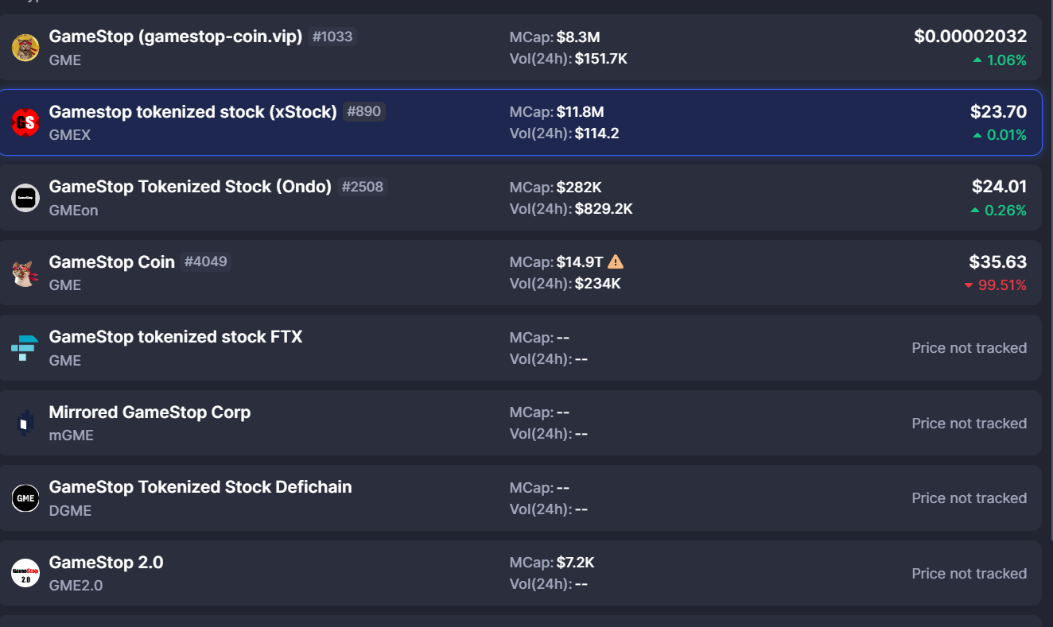Click the GME2.0 ticker symbol

76,586
